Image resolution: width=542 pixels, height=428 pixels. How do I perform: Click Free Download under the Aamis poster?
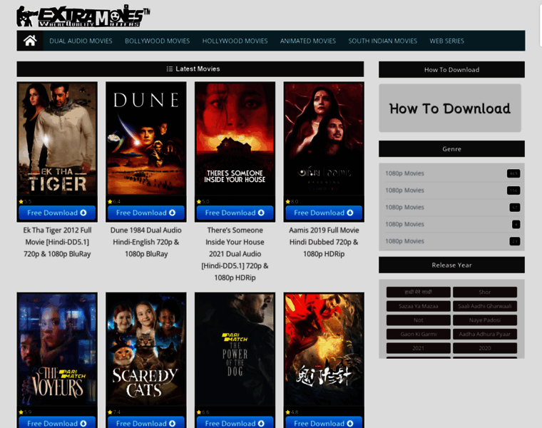[324, 213]
